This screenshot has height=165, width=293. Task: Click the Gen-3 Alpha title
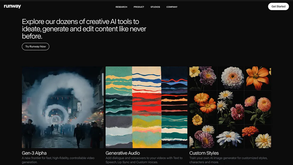pyautogui.click(x=34, y=153)
